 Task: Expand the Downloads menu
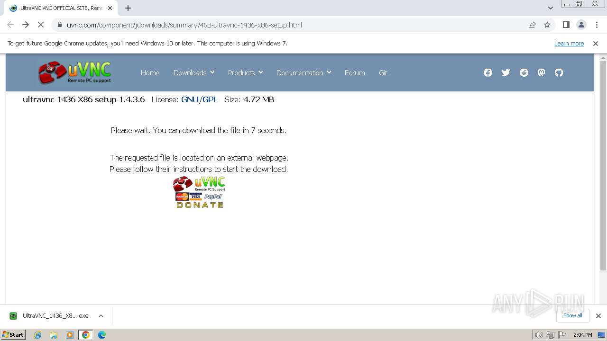[x=194, y=72]
